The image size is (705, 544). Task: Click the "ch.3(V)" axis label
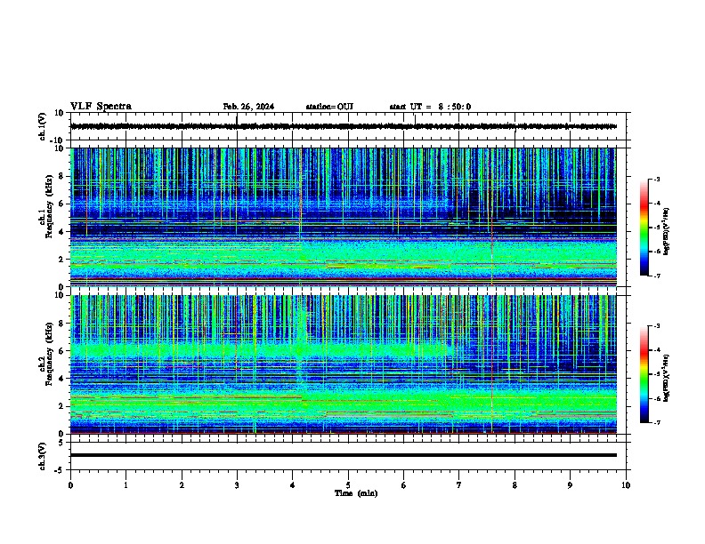42,456
